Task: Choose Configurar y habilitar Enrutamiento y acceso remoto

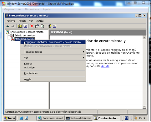Action: (x=53, y=42)
